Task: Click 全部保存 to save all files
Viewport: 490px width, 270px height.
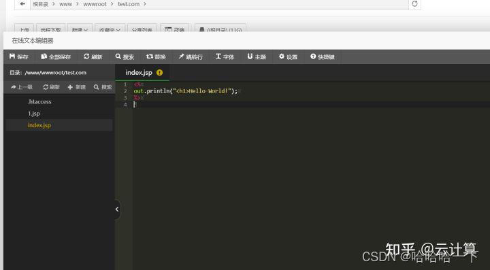Action: click(56, 56)
